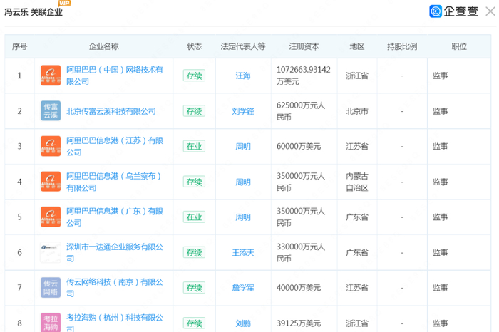
Task: Click the 企业名称 column header
Action: point(104,46)
